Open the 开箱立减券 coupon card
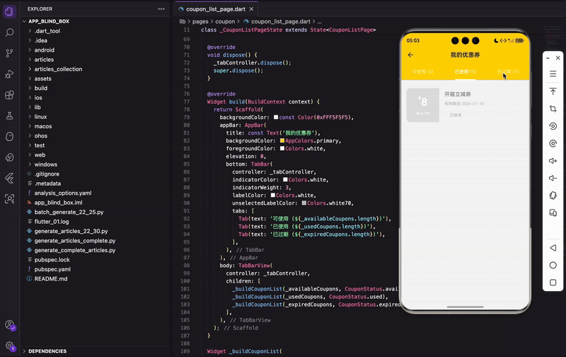 (465, 105)
